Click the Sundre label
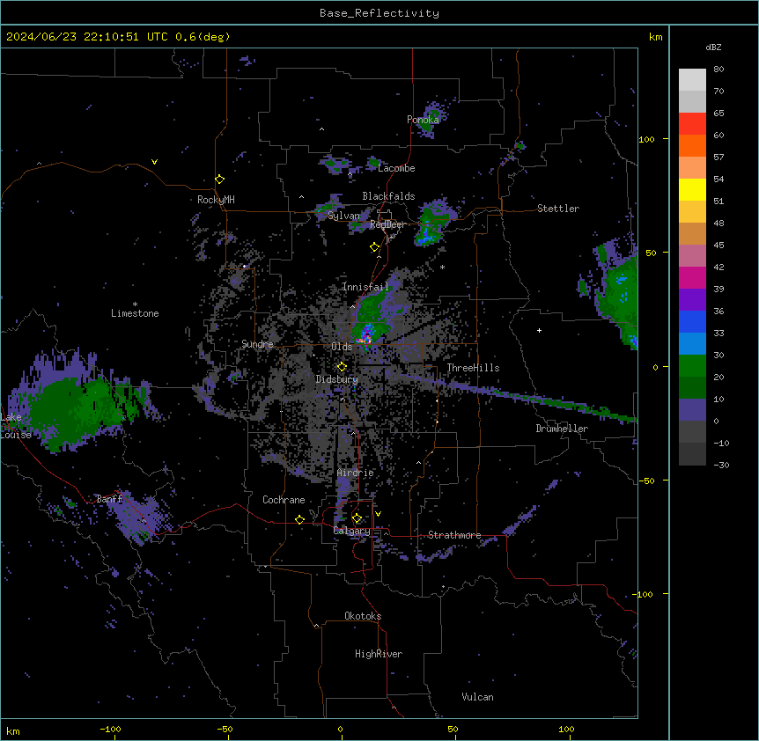759x741 pixels. [x=257, y=344]
